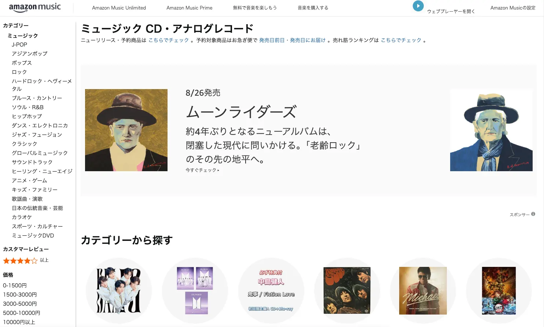This screenshot has height=327, width=544.
Task: Open right blue-coat album cover in banner
Action: 491,130
